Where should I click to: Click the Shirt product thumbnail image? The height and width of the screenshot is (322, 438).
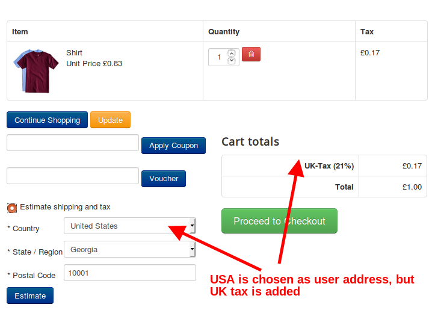(35, 70)
